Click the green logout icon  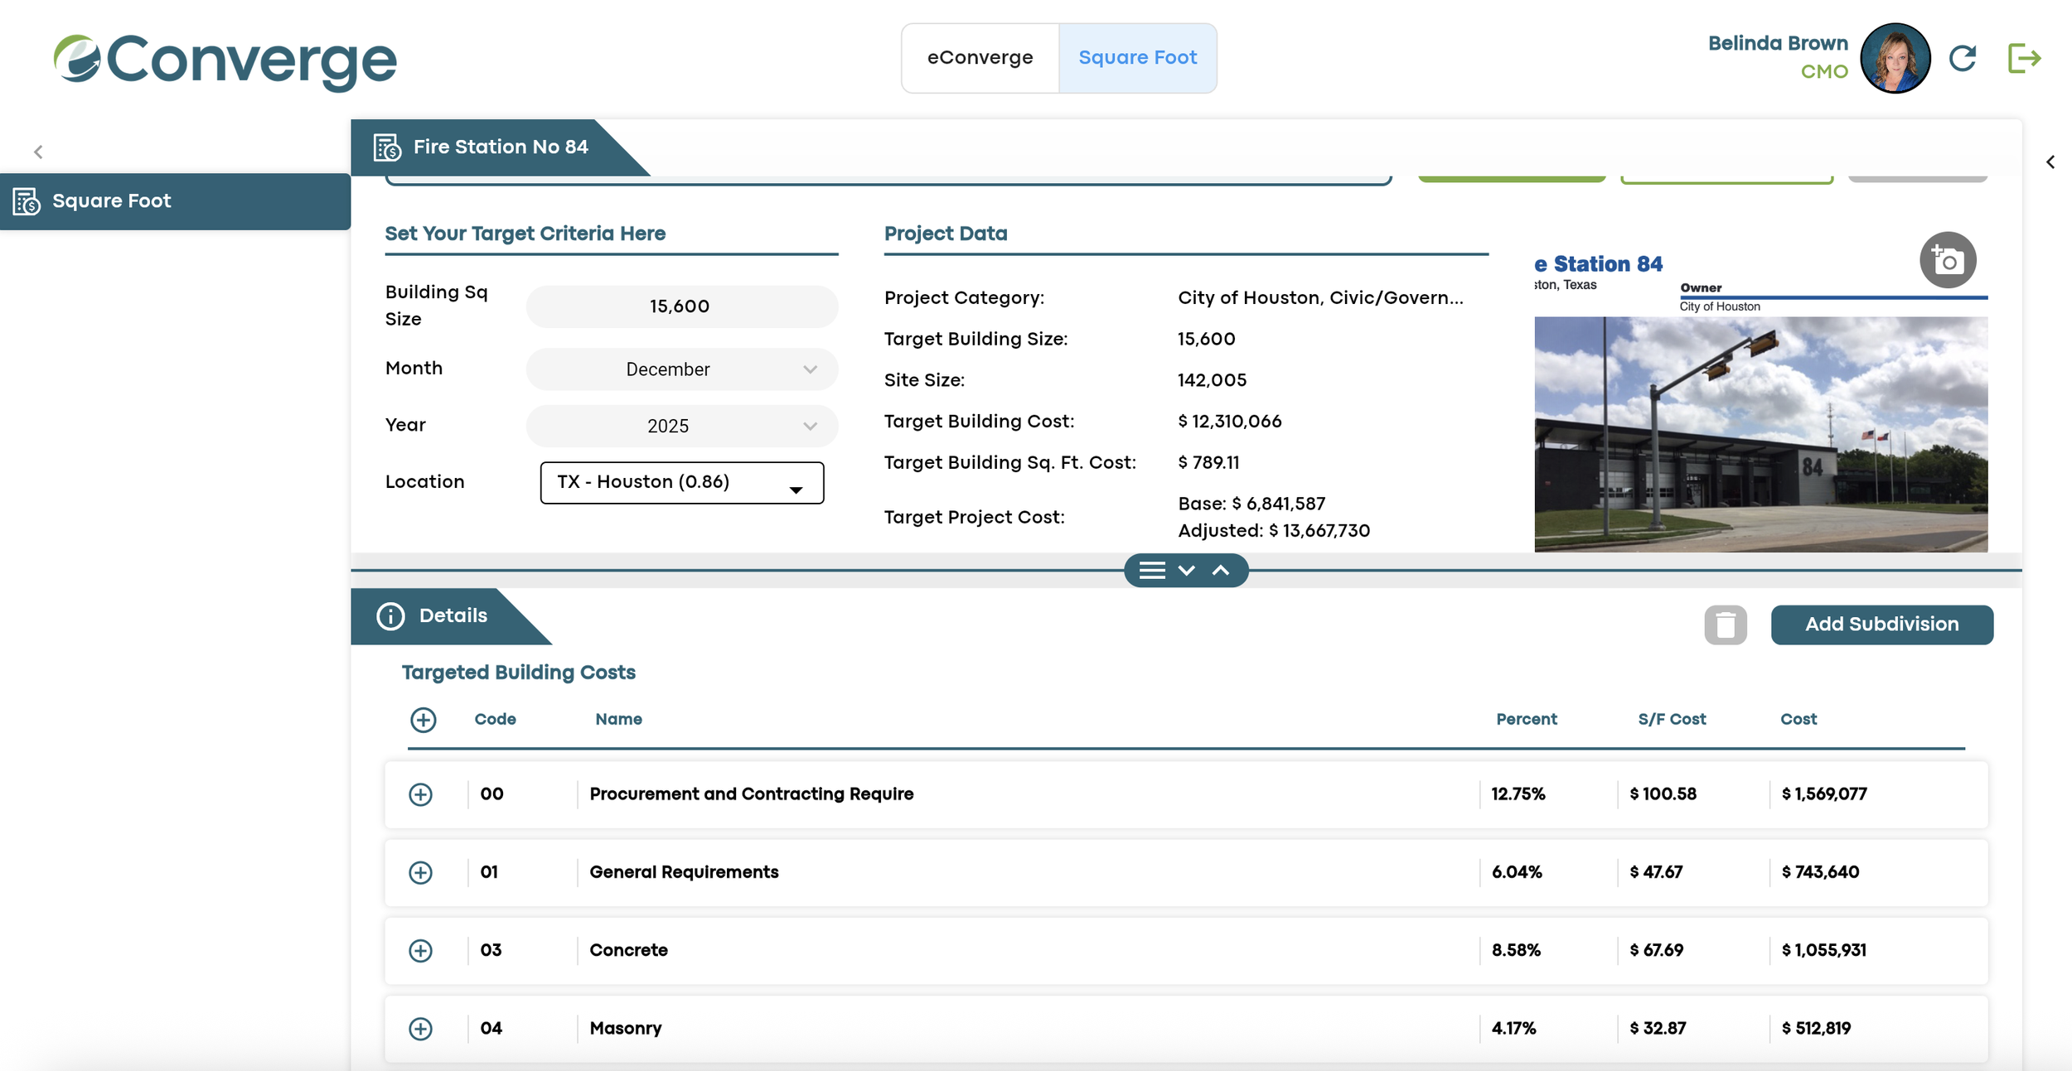[2023, 58]
